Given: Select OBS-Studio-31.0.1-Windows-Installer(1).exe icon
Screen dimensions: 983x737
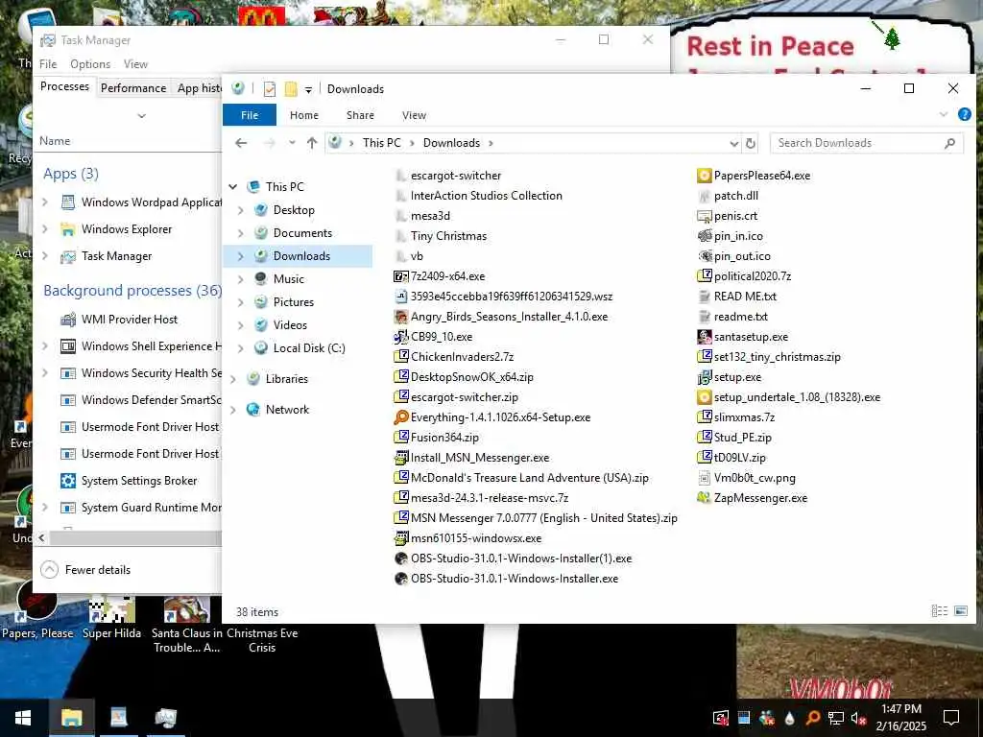Looking at the screenshot, I should click(x=400, y=559).
